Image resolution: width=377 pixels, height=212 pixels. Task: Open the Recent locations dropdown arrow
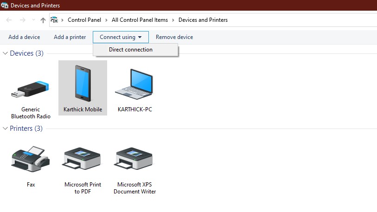(33, 20)
